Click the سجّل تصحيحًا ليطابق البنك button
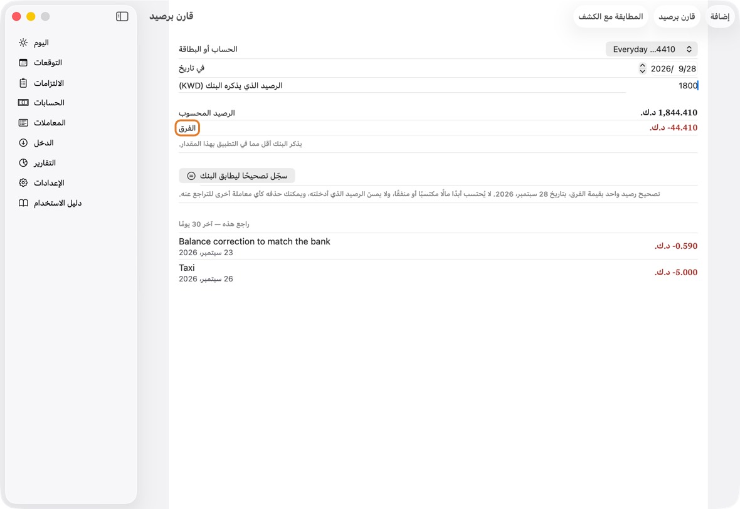The width and height of the screenshot is (740, 509). [237, 176]
